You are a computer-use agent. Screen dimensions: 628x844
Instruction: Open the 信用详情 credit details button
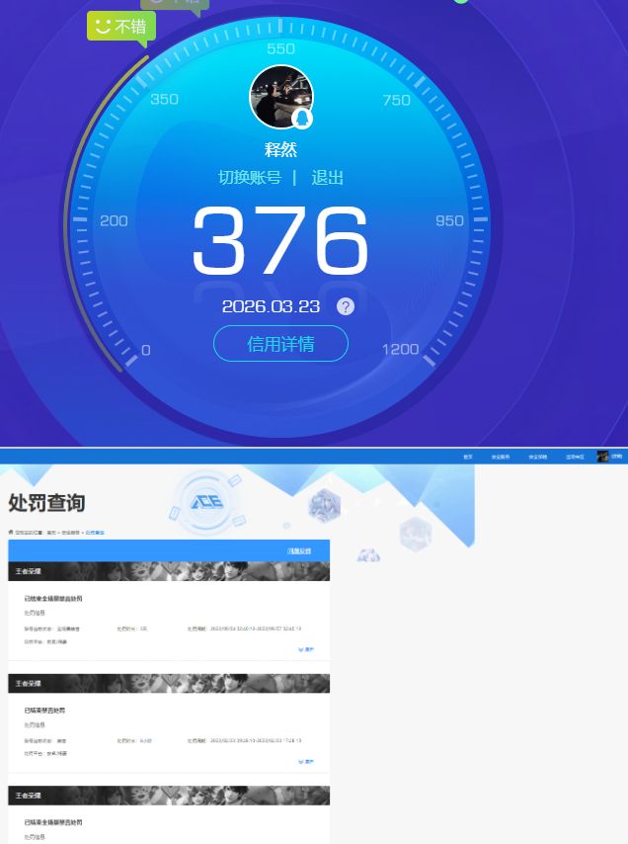point(280,343)
